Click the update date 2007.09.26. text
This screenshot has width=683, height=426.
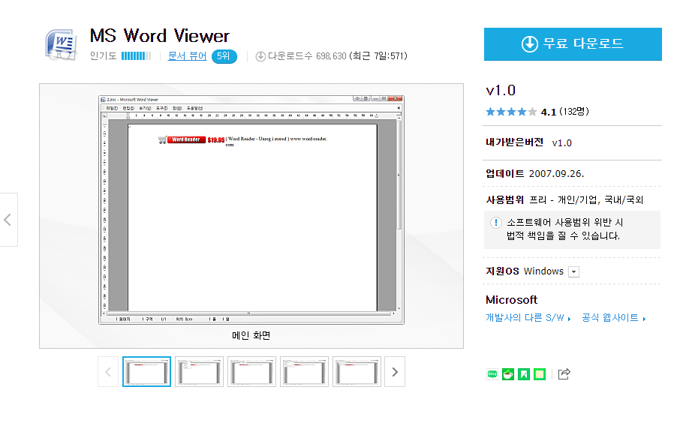[x=556, y=173]
